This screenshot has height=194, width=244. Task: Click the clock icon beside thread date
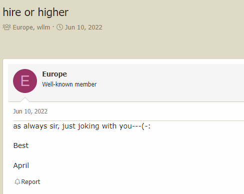(59, 27)
